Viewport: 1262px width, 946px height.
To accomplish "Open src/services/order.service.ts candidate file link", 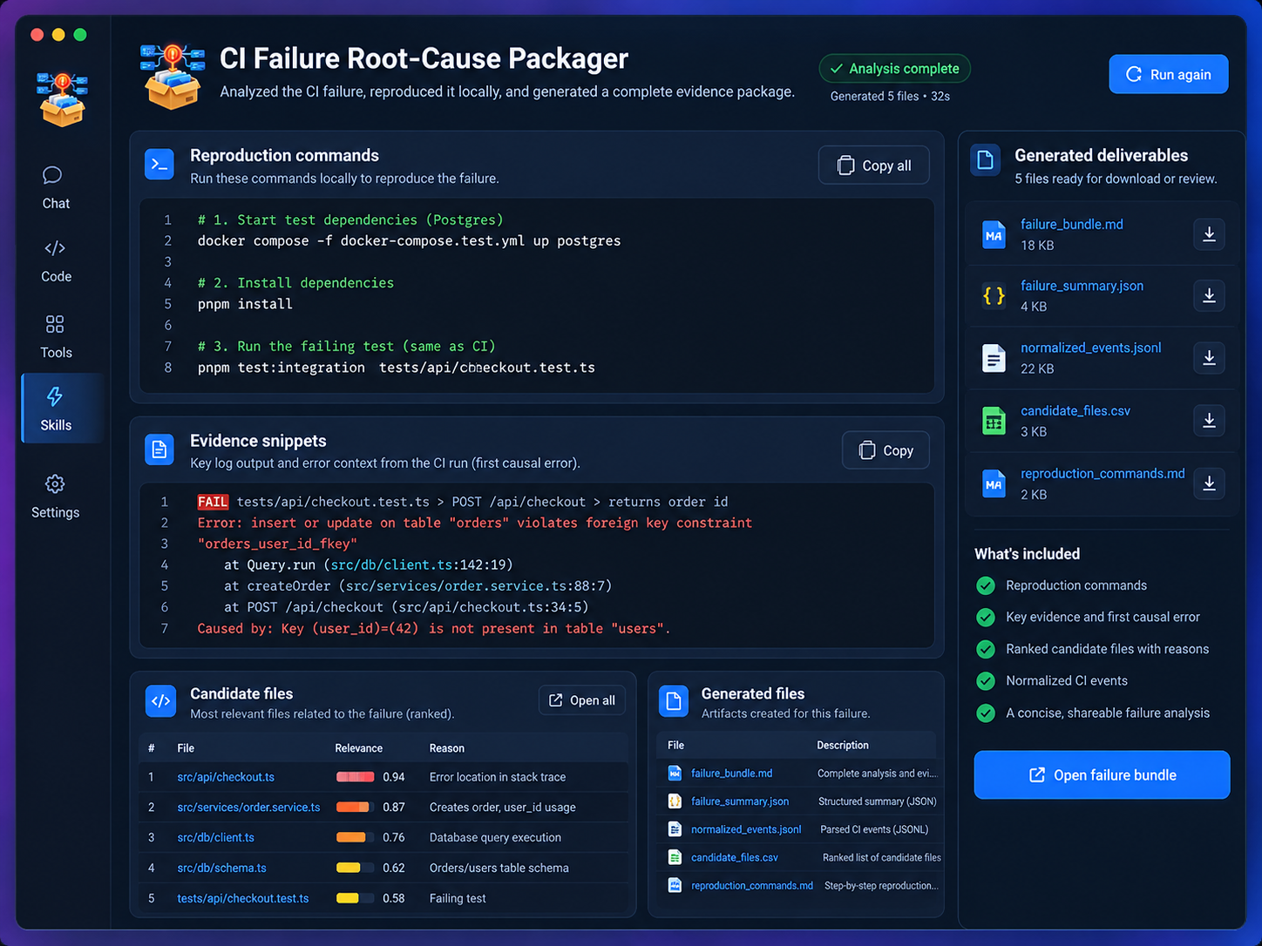I will tap(248, 807).
